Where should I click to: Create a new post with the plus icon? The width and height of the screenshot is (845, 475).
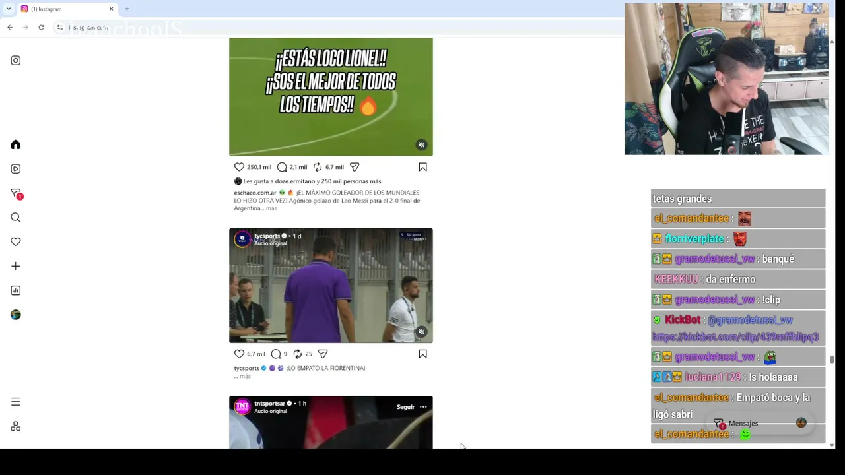click(16, 266)
